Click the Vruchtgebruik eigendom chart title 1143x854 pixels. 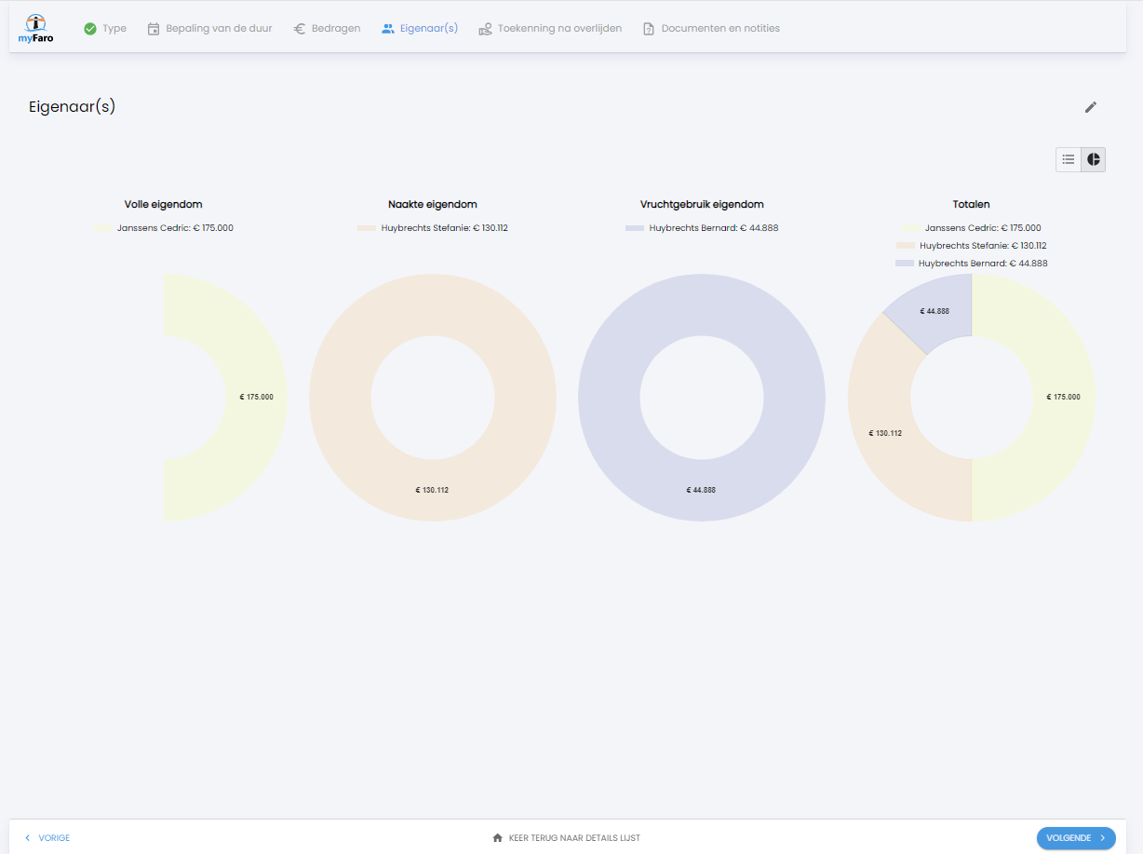coord(702,205)
